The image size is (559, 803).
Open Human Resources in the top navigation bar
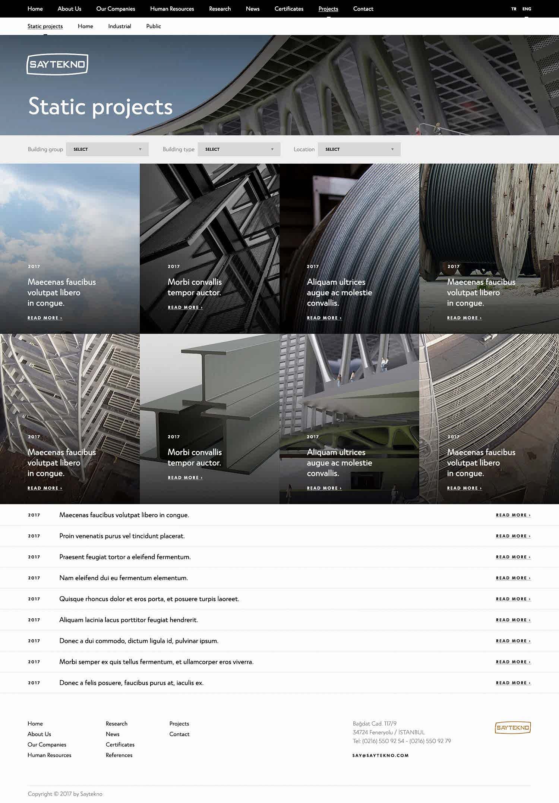pyautogui.click(x=172, y=9)
